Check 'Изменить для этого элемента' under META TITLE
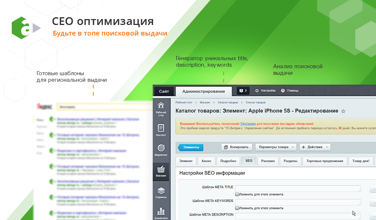The height and width of the screenshot is (220, 376). coord(237,194)
